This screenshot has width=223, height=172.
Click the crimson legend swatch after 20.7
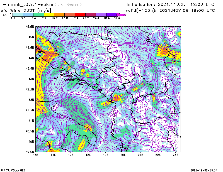(x=91, y=15)
